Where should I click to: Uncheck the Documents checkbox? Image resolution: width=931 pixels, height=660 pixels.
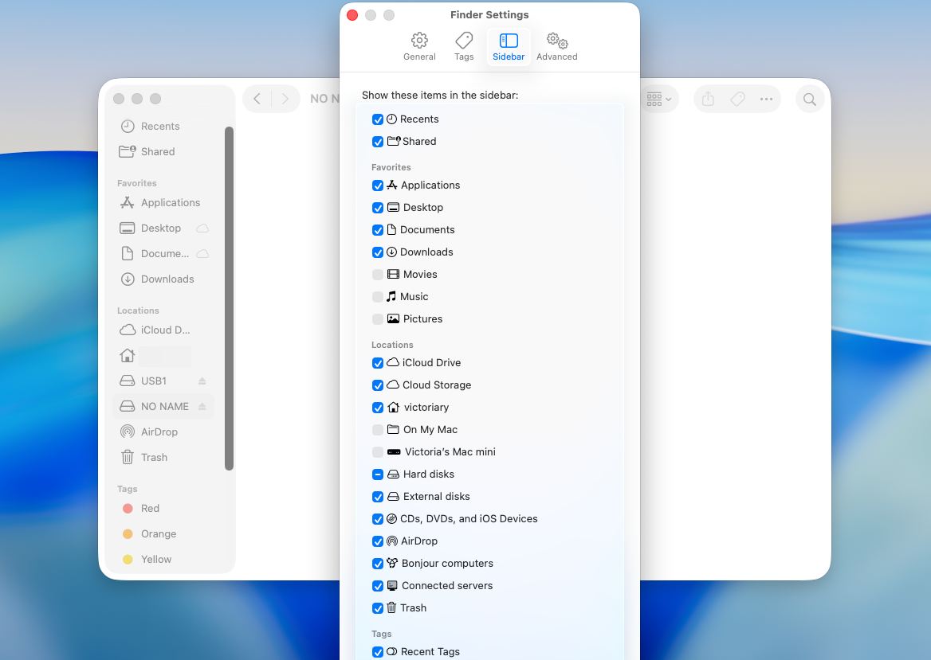(378, 230)
